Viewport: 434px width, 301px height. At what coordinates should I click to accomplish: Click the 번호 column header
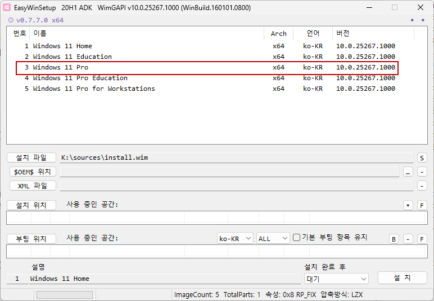19,34
